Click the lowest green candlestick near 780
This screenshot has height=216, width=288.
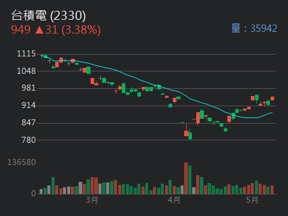coord(190,136)
